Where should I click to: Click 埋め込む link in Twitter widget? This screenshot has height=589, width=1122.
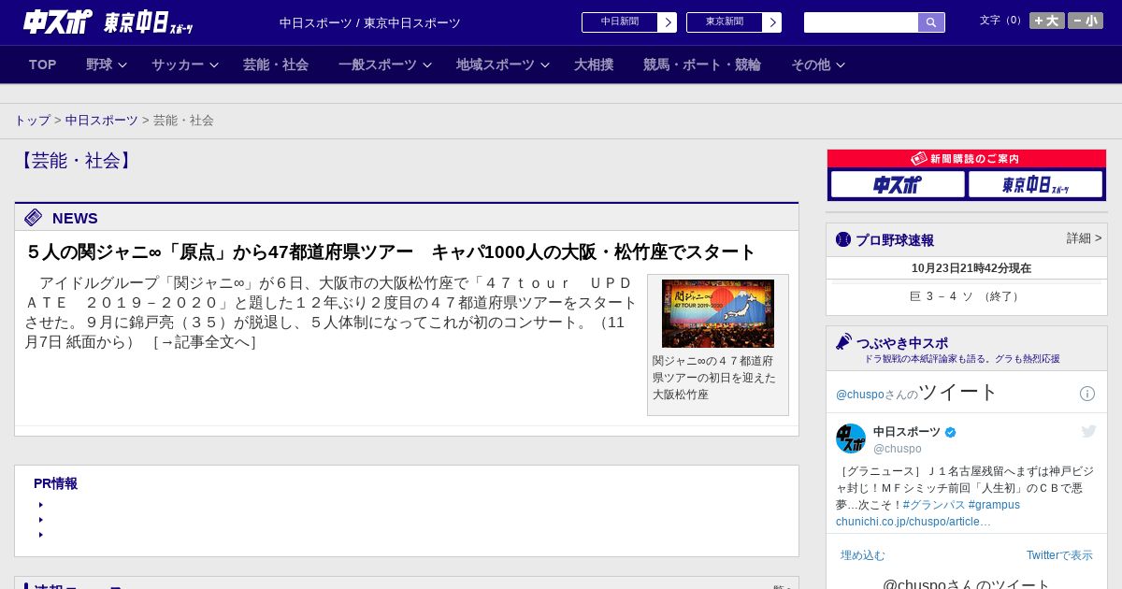862,555
